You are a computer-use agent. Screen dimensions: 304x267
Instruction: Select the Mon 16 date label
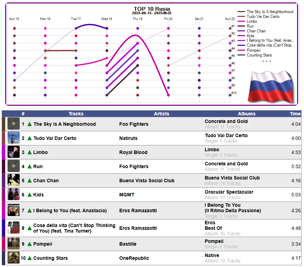45,19
